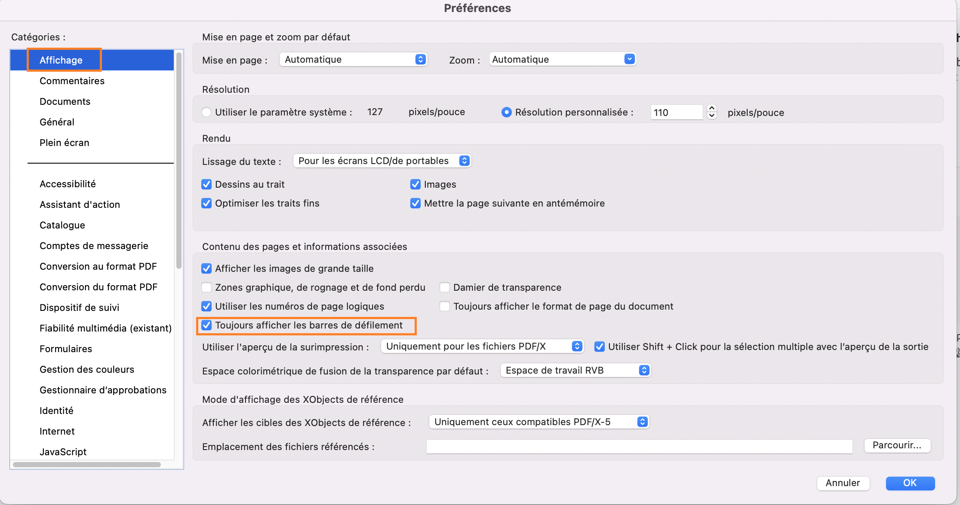Confirm preferences with the OK button
The image size is (960, 505).
pos(910,483)
